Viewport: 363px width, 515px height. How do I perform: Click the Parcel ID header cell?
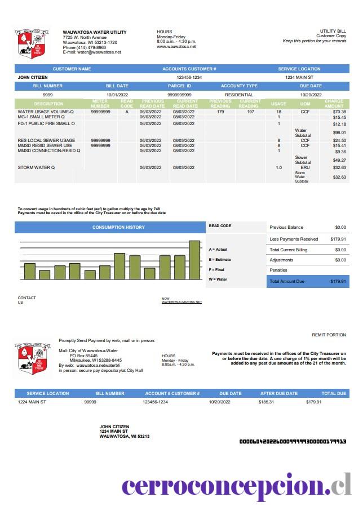[179, 86]
